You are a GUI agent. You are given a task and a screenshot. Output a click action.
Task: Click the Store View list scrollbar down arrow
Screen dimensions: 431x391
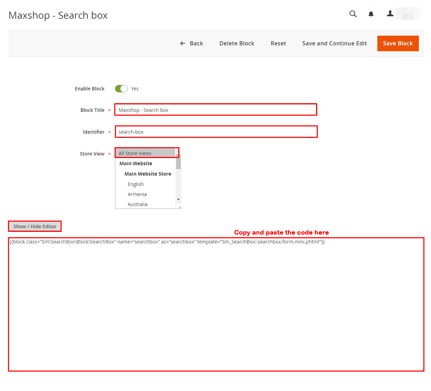pos(178,199)
